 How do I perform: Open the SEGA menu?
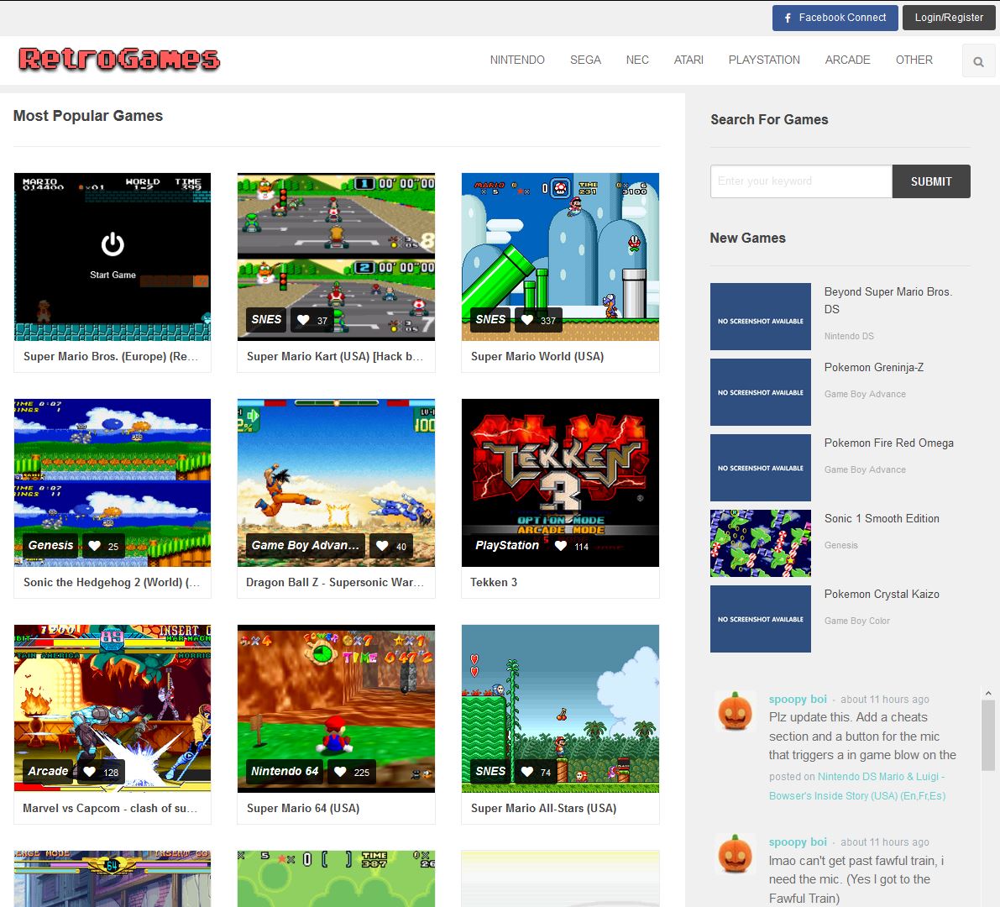point(585,60)
